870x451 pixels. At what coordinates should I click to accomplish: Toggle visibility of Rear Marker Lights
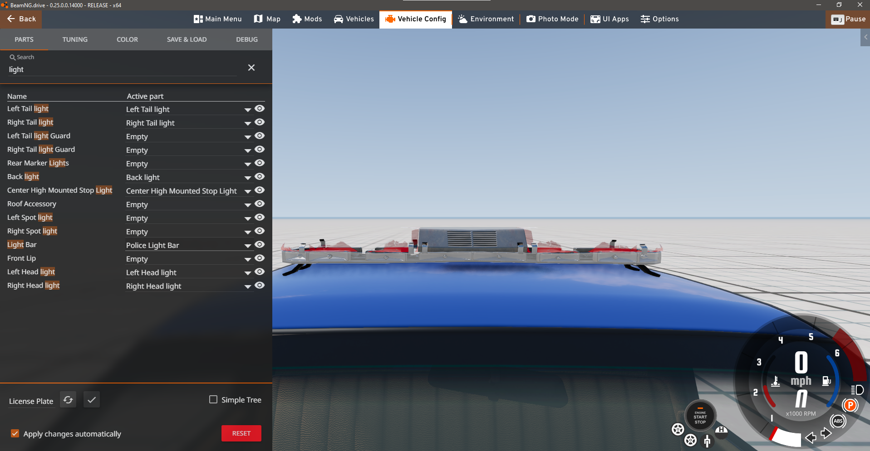point(260,163)
